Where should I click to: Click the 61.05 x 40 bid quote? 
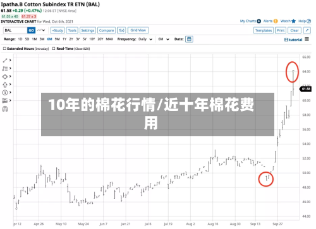(9, 16)
